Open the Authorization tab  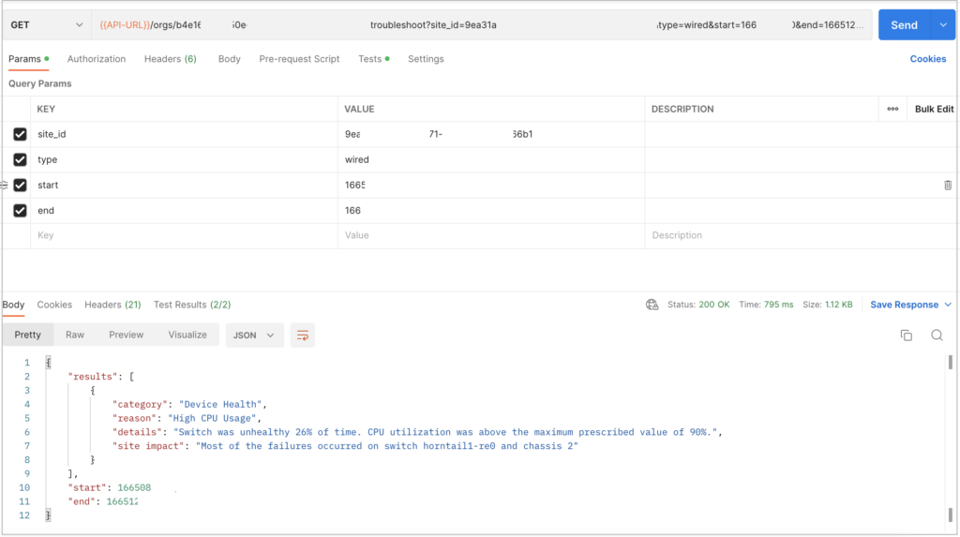(x=97, y=59)
